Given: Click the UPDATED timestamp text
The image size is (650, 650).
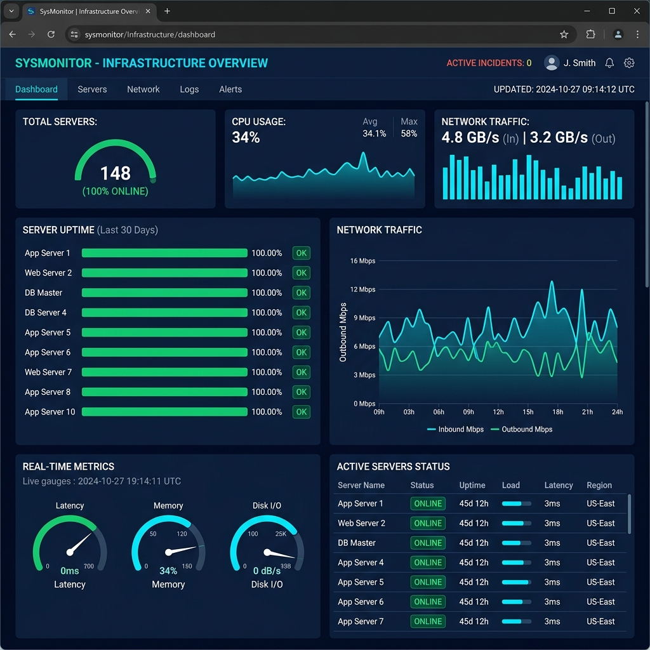Looking at the screenshot, I should [564, 89].
